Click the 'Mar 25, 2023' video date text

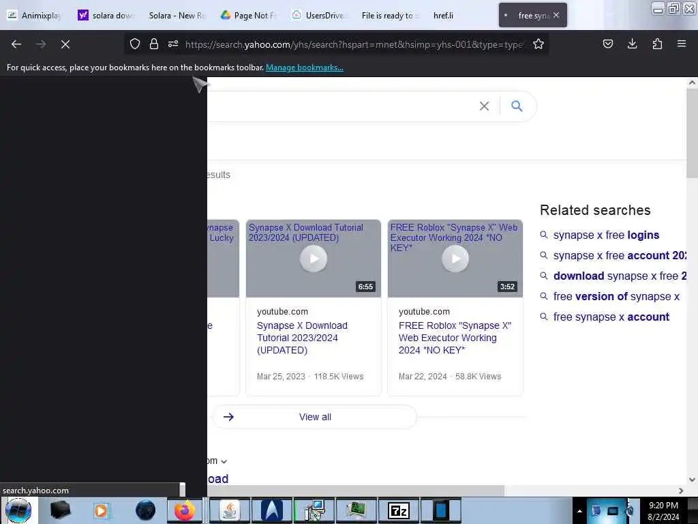(281, 377)
